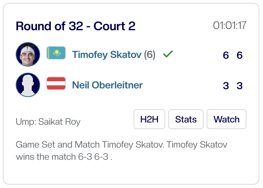
Task: Click the Game Set and Match summary sentence
Action: tap(121, 145)
